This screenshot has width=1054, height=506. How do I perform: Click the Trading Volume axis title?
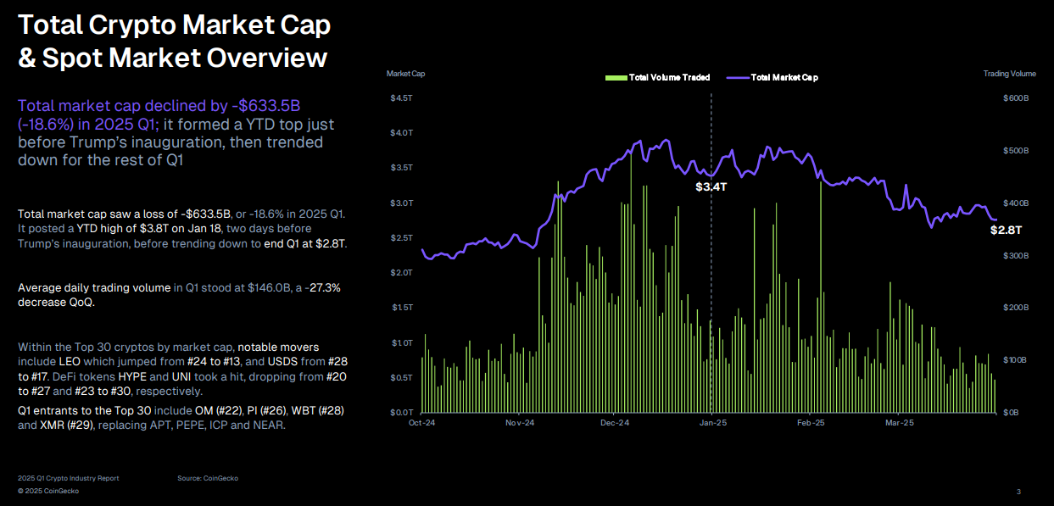1010,74
